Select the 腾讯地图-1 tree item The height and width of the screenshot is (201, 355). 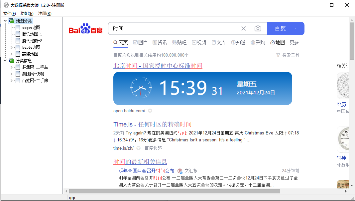(x=32, y=34)
